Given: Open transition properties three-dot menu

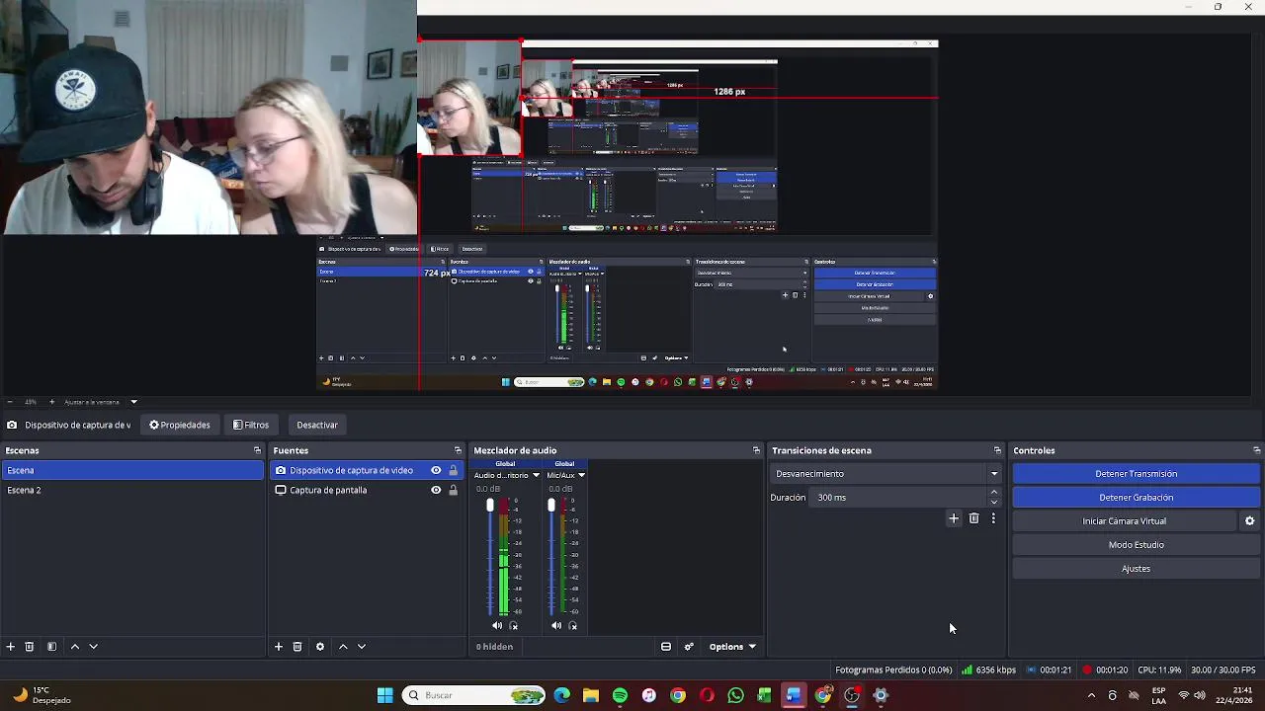Looking at the screenshot, I should point(993,518).
